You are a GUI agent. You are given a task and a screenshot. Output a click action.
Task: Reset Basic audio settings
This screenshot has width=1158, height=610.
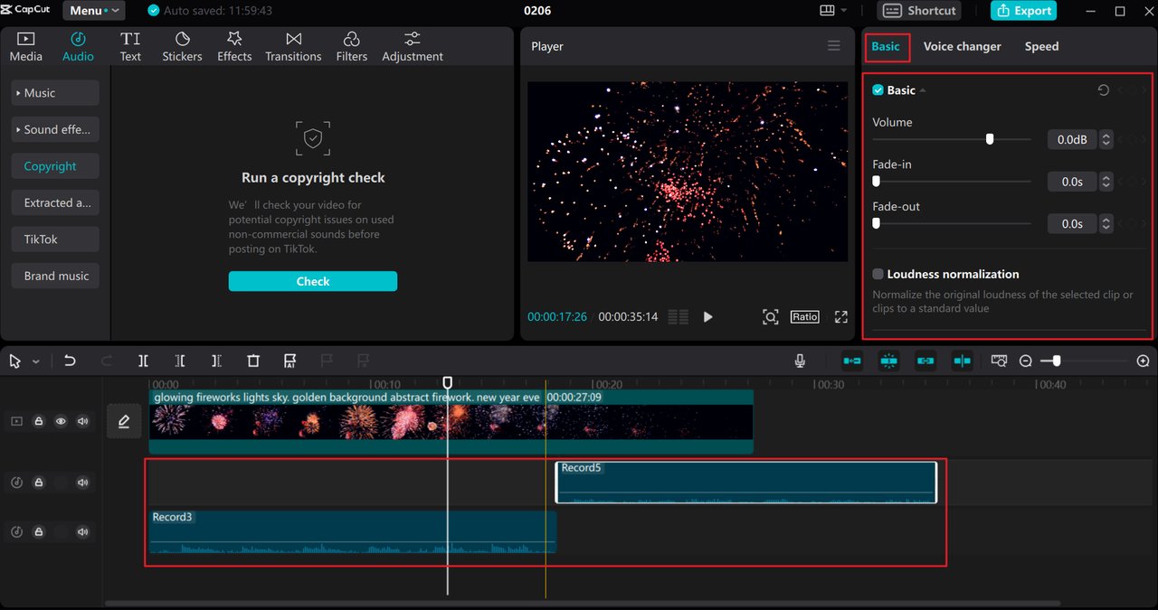1103,90
